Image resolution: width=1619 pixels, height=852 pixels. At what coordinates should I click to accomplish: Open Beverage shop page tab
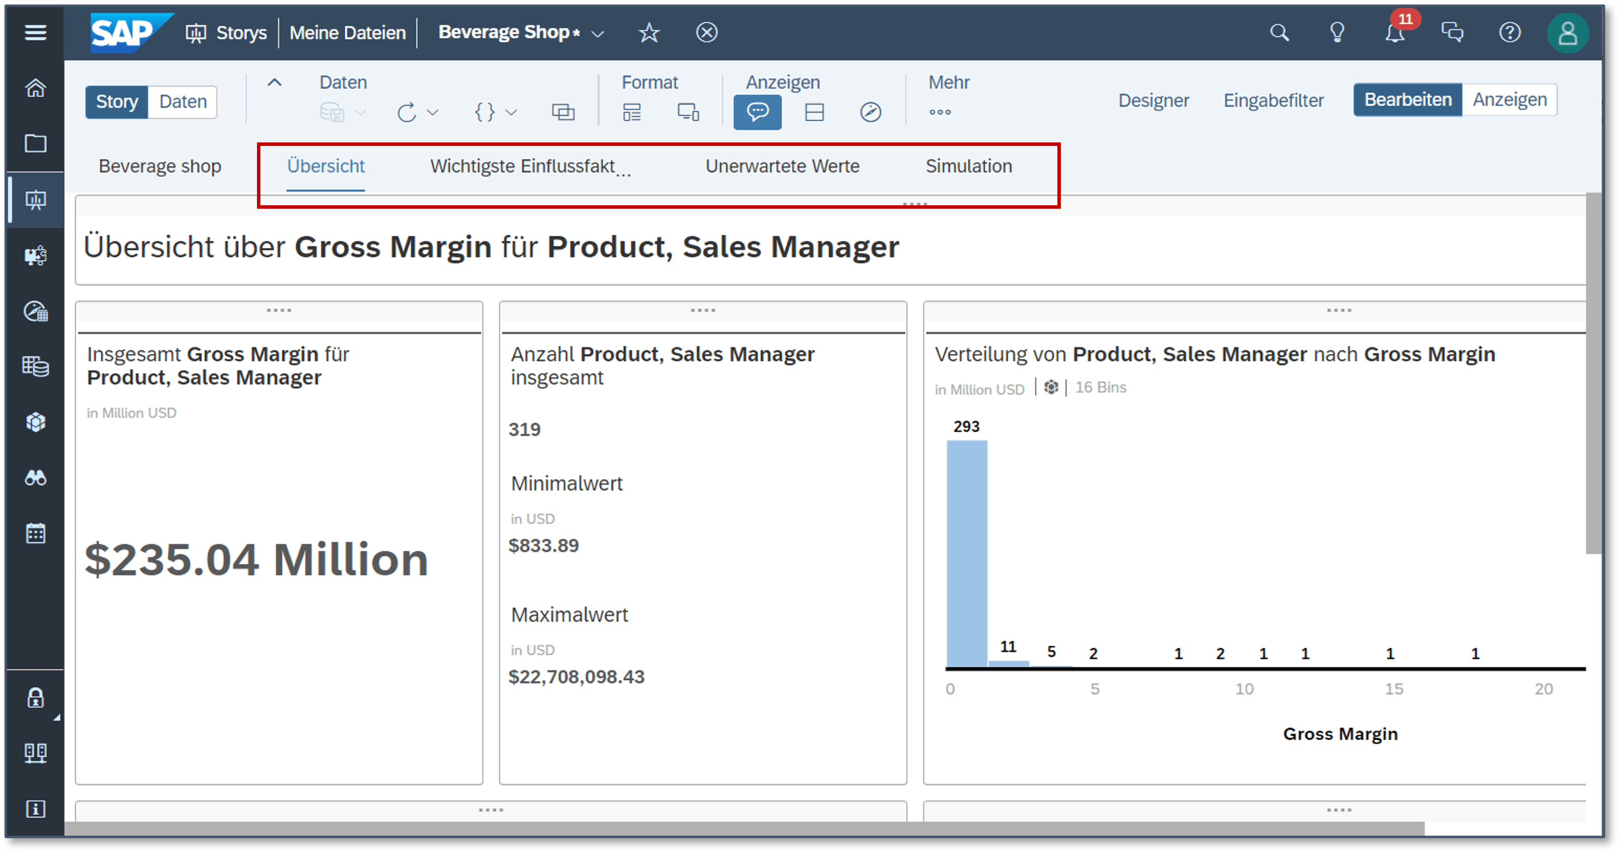coord(160,166)
